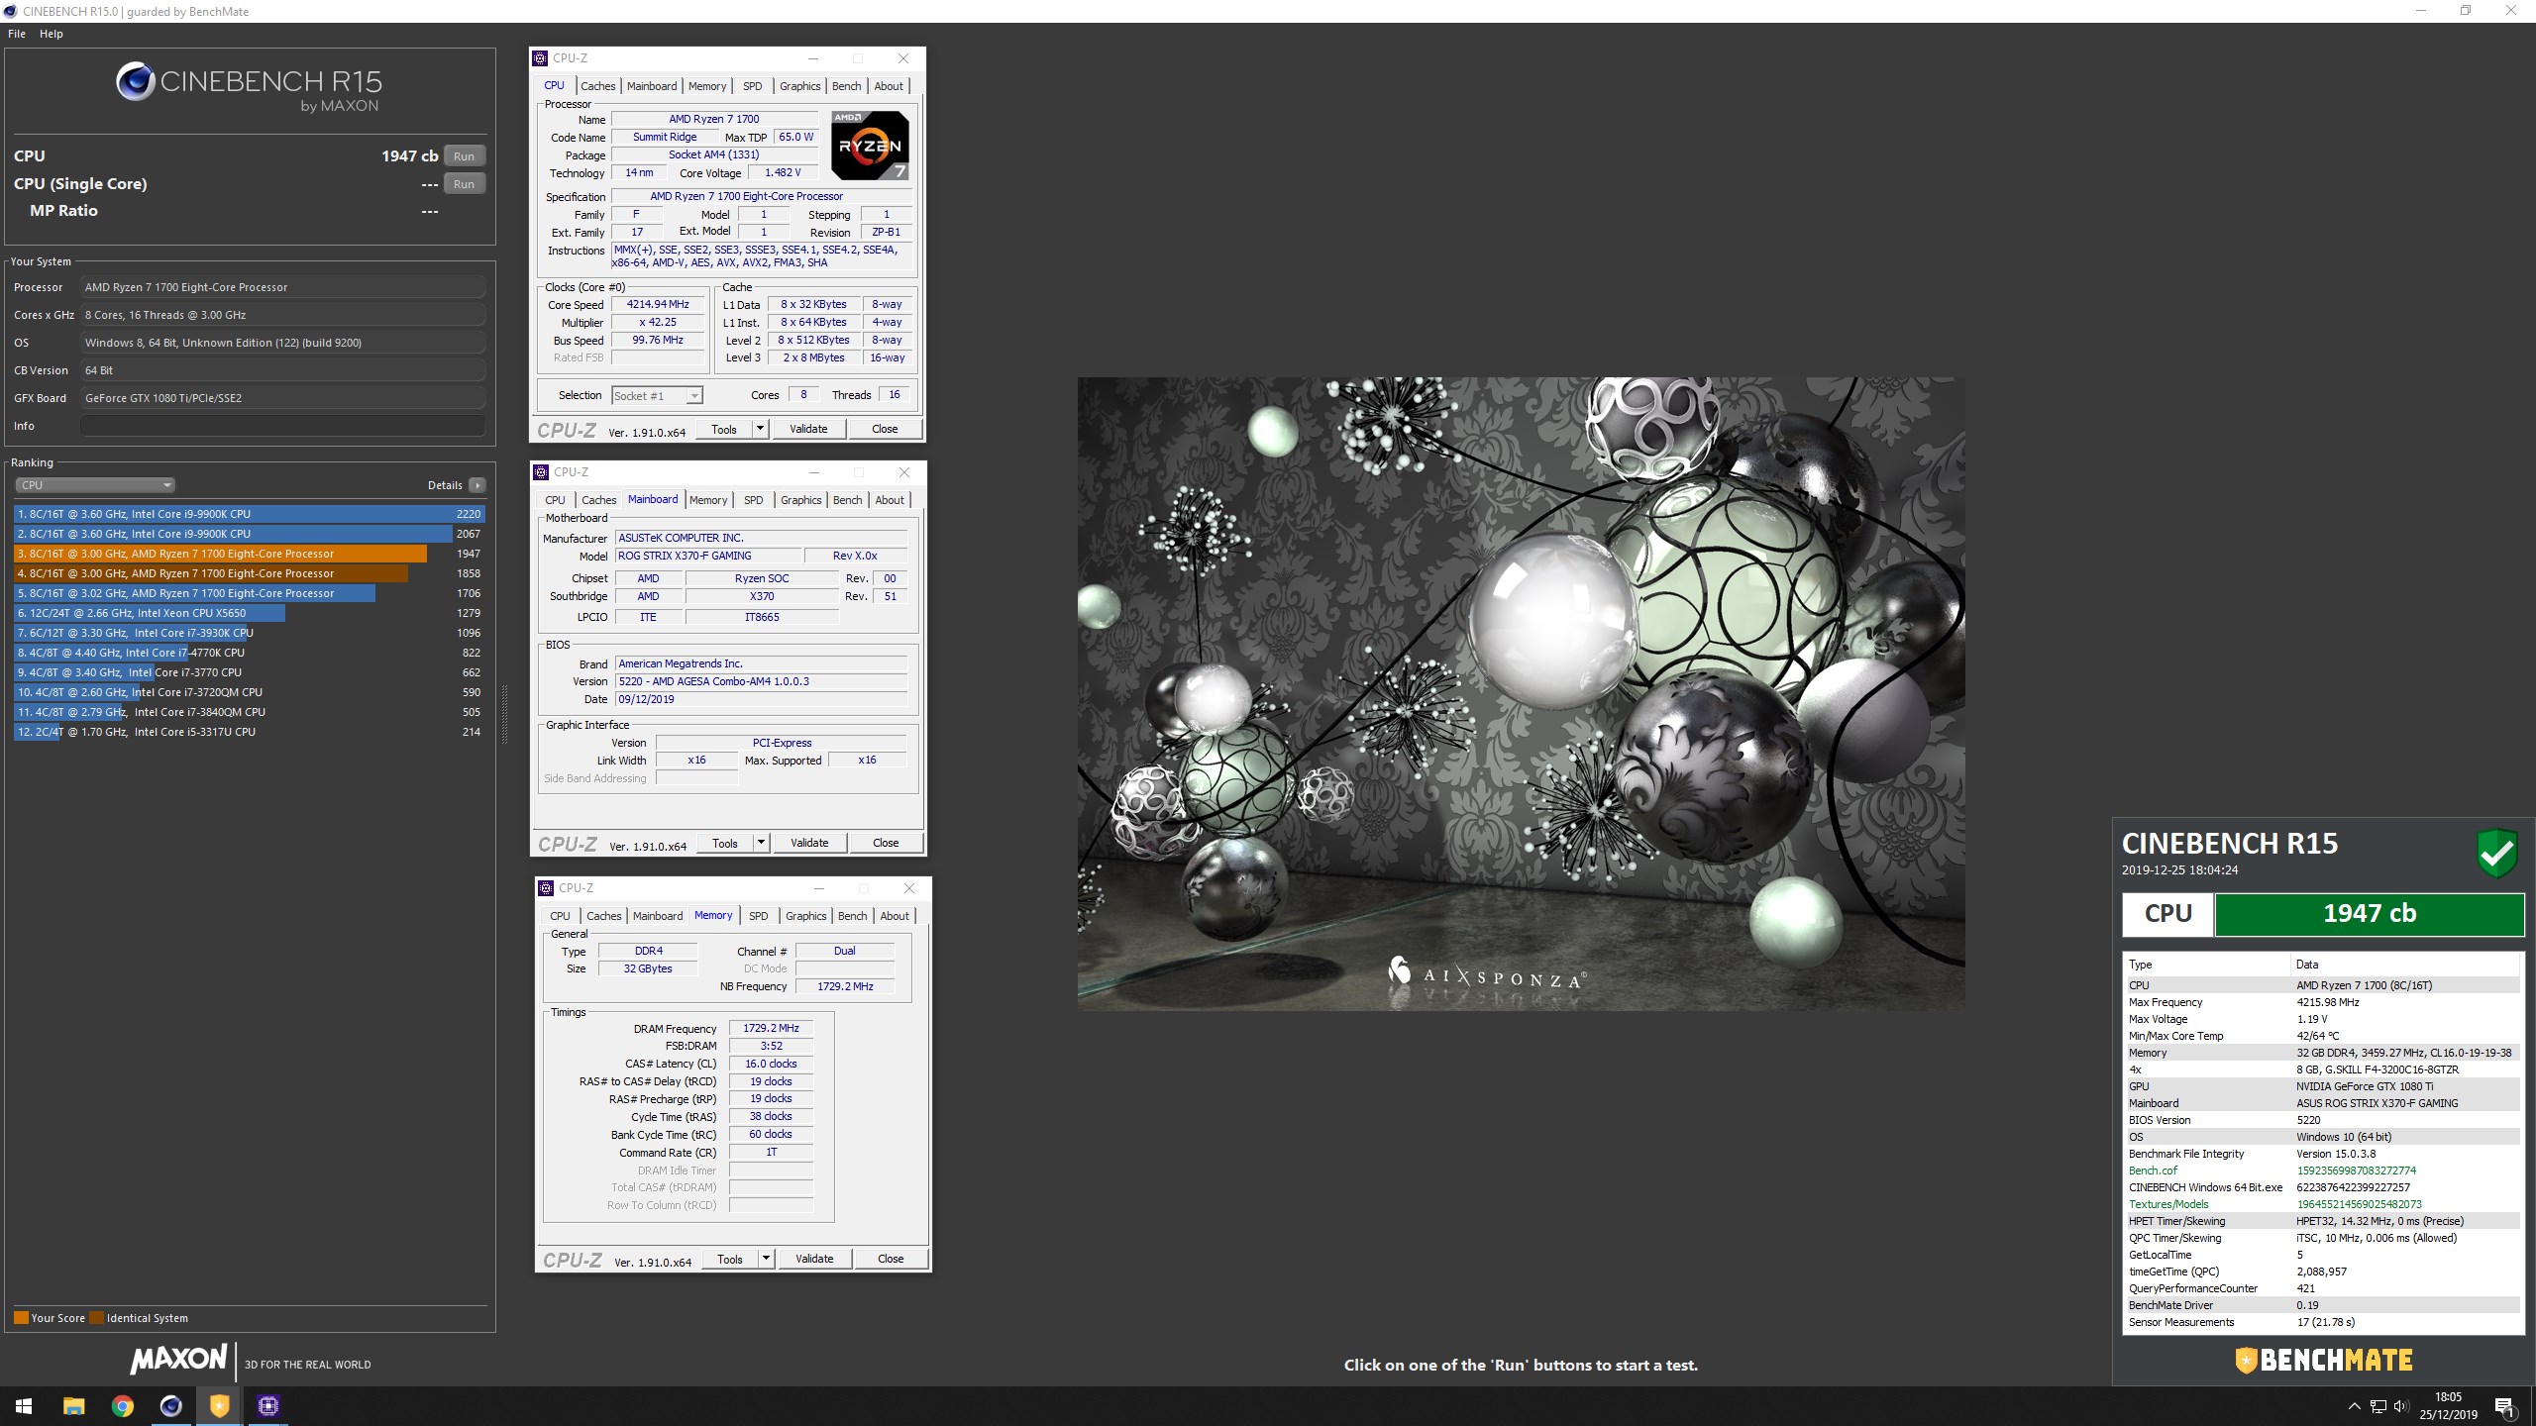Click the Windows Start button
Viewport: 2536px width, 1426px height.
pyautogui.click(x=24, y=1405)
